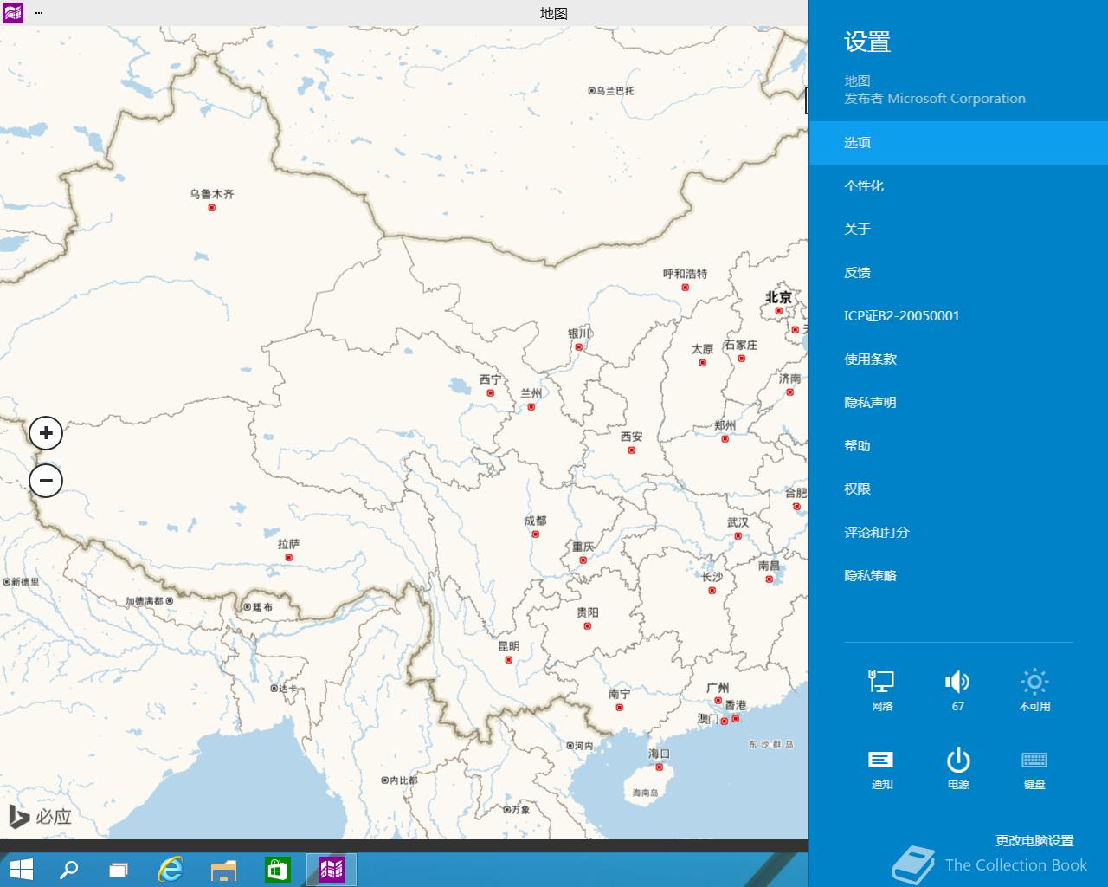
Task: Open 个性化 (Personalization) settings
Action: coord(958,186)
